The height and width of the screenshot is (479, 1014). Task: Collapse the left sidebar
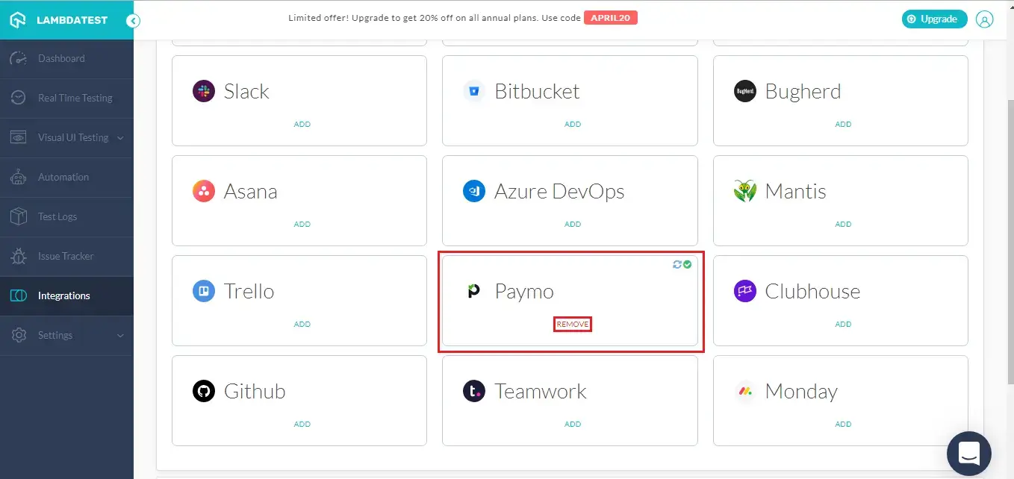tap(133, 21)
